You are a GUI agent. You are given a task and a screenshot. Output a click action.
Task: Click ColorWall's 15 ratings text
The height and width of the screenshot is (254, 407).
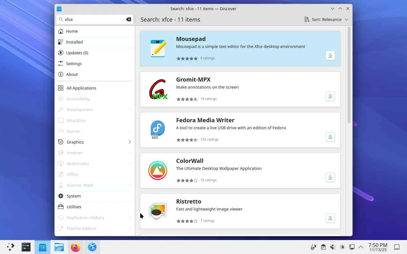point(208,180)
